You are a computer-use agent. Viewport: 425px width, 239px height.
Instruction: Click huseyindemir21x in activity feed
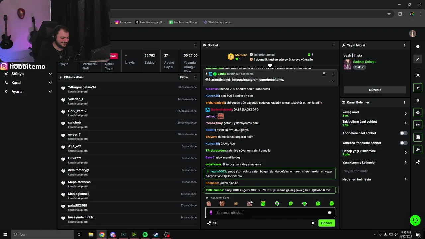point(81,217)
